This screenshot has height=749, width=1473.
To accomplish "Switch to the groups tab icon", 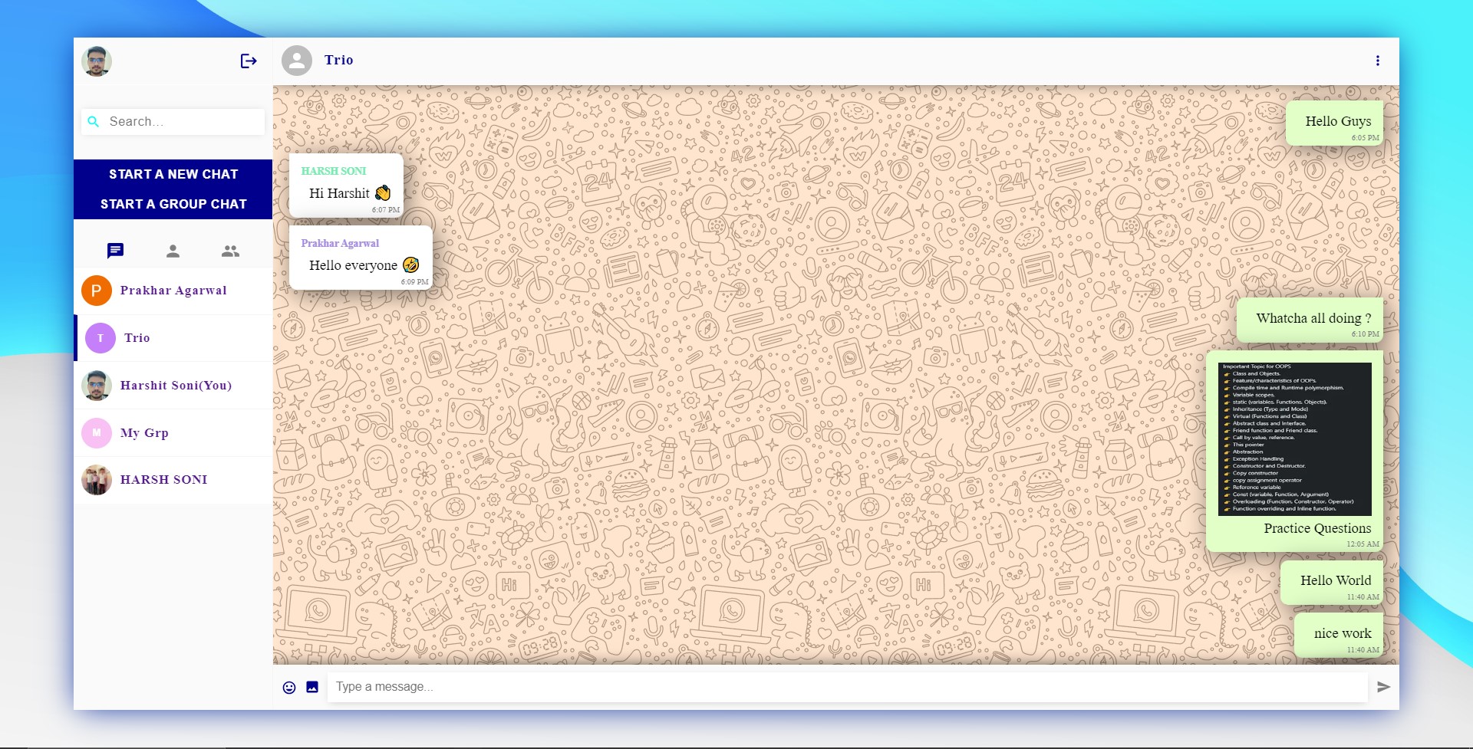I will [x=230, y=251].
